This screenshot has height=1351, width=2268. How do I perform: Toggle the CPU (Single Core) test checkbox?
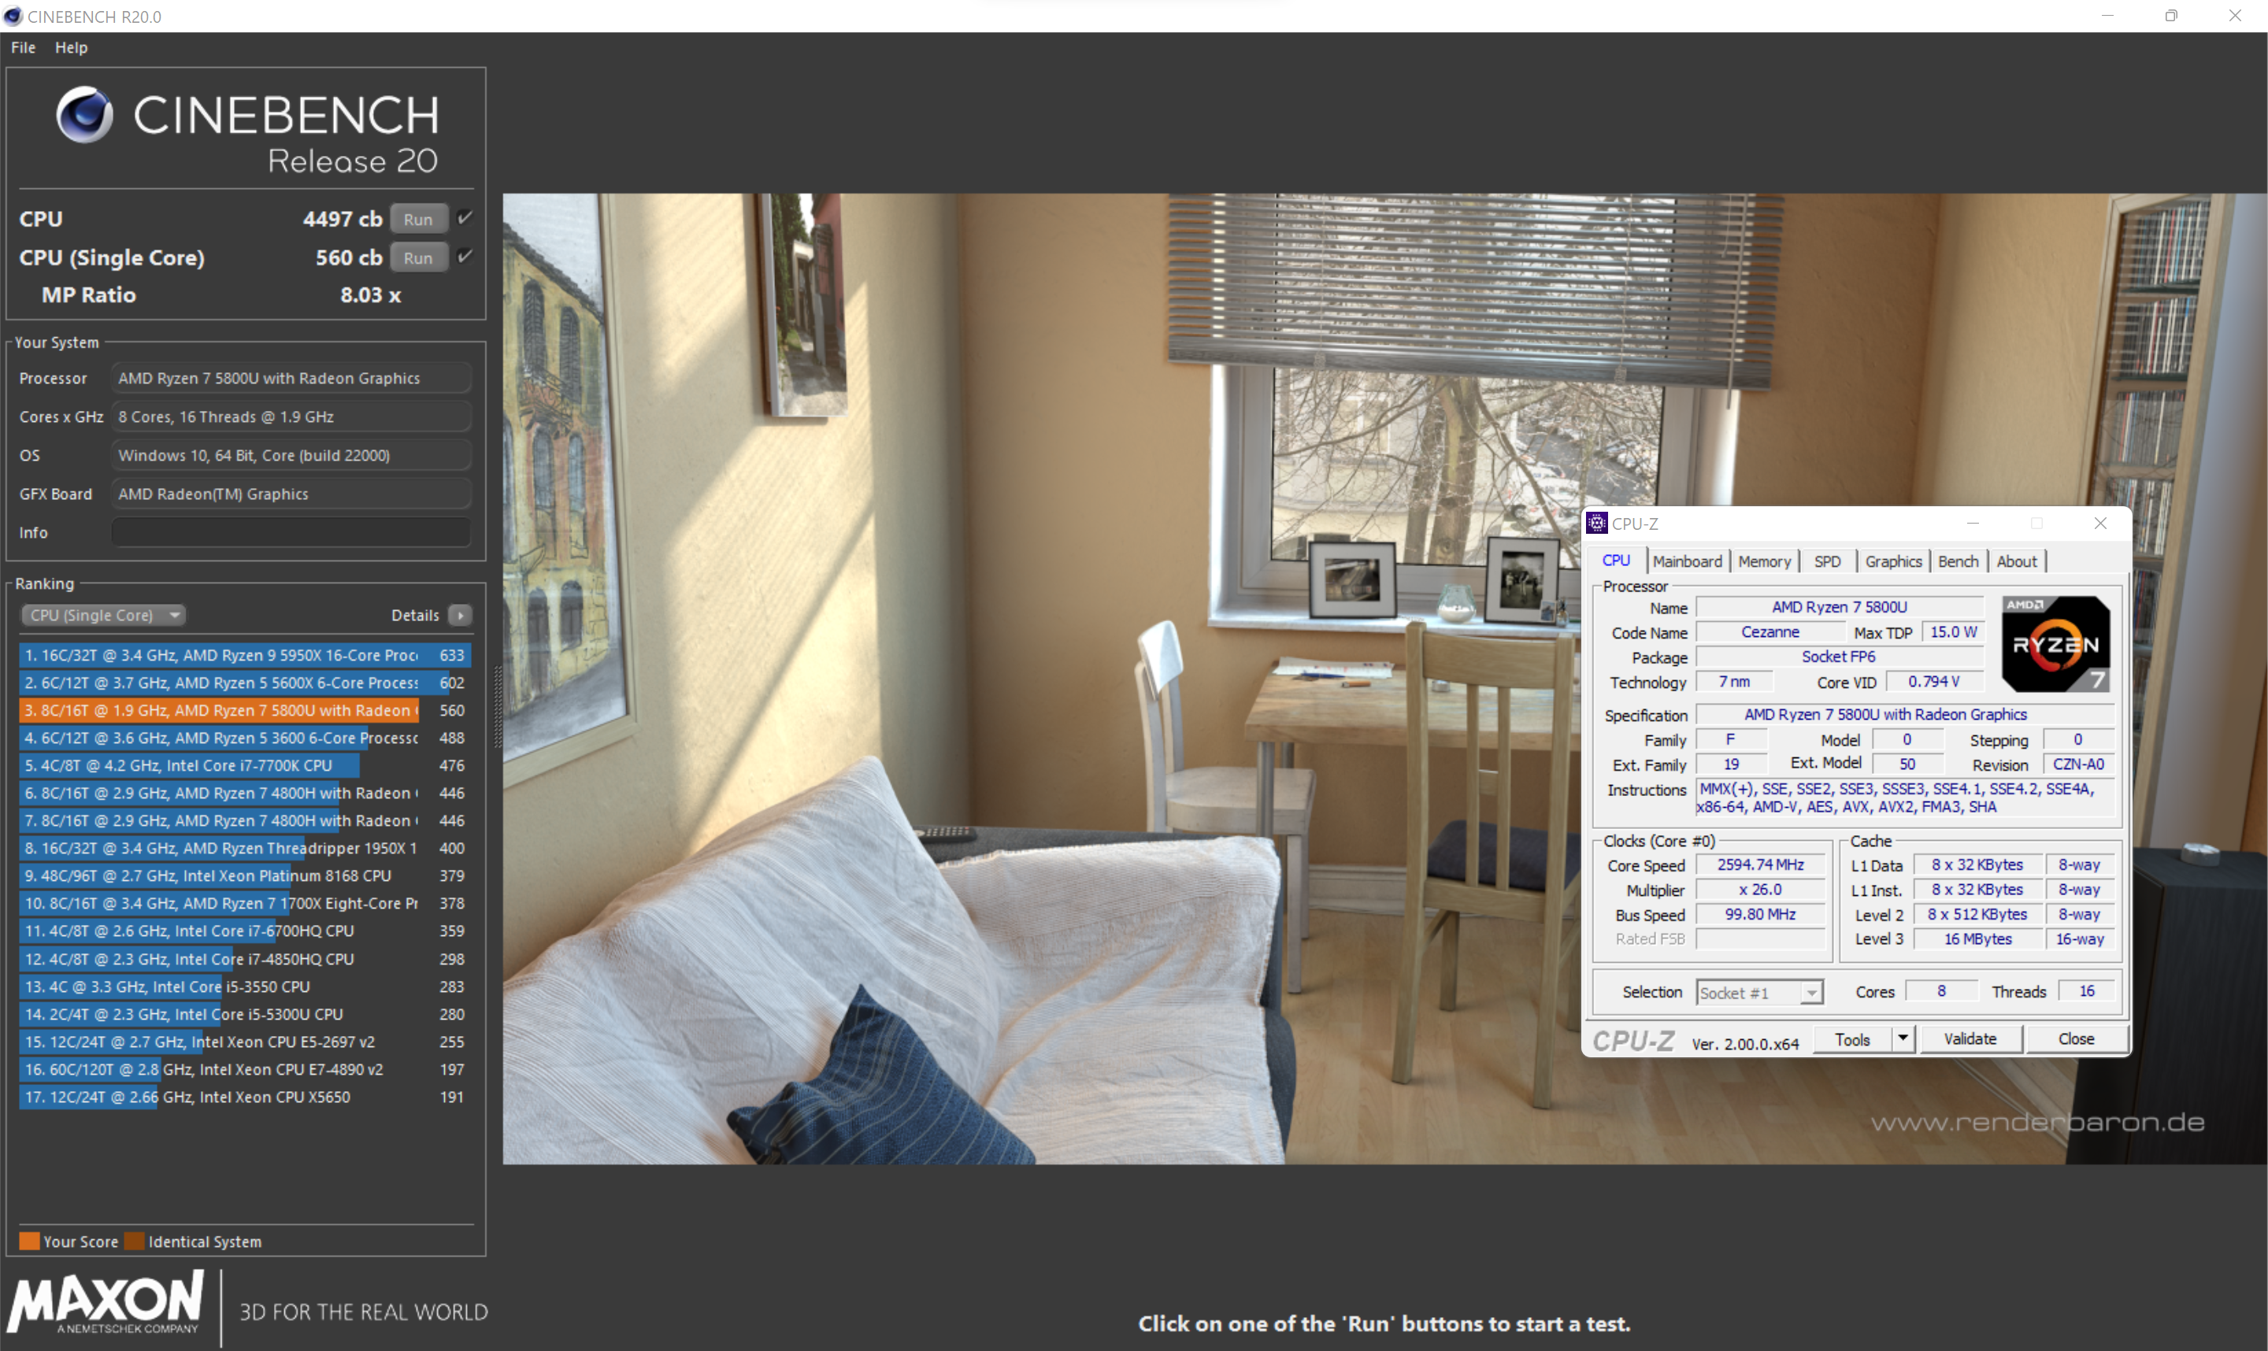(x=465, y=257)
